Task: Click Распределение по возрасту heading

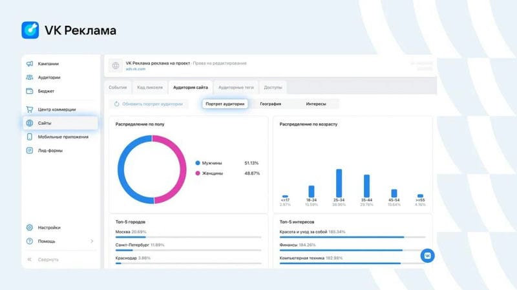Action: pos(308,124)
